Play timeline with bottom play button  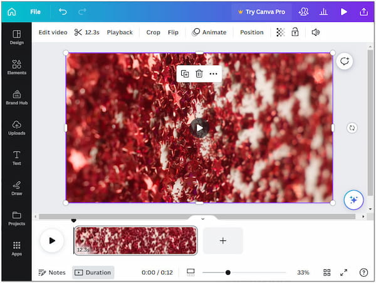(x=52, y=240)
